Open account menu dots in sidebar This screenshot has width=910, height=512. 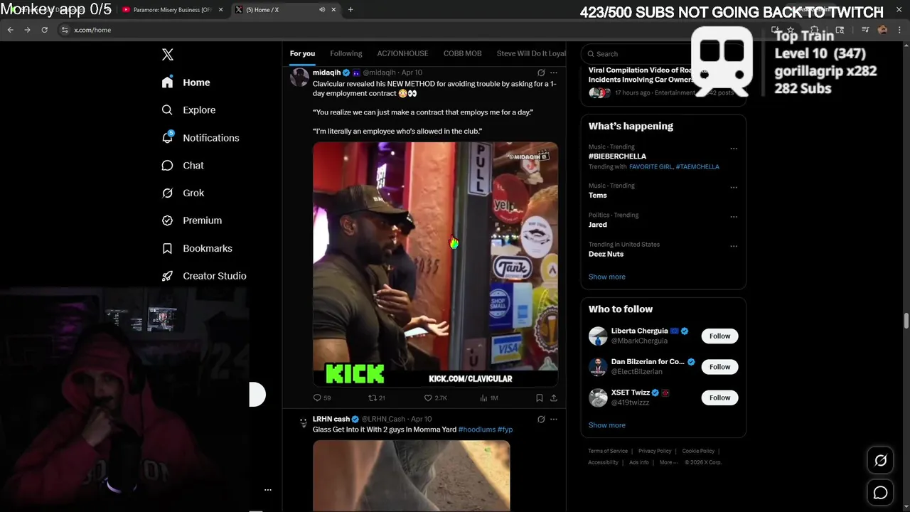268,490
